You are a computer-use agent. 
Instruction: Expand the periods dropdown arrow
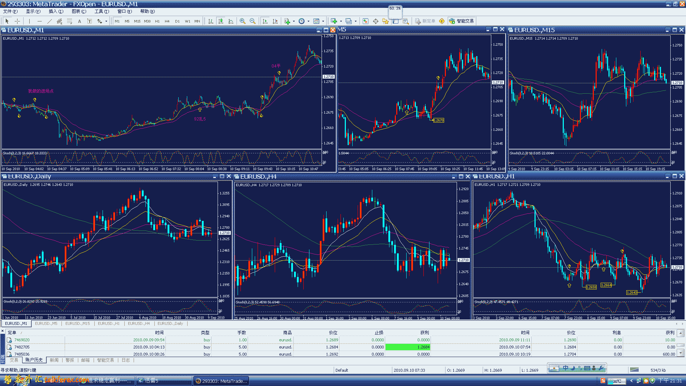pos(308,21)
